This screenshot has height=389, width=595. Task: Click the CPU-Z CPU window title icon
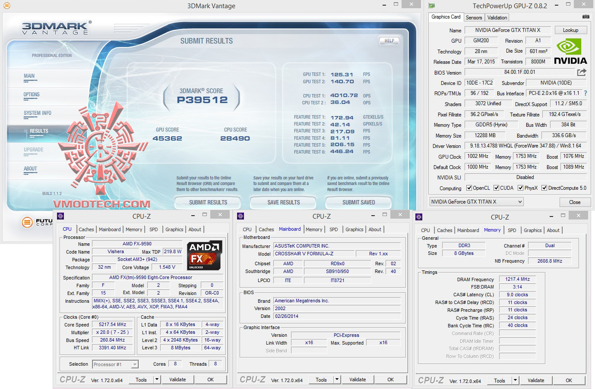60,216
